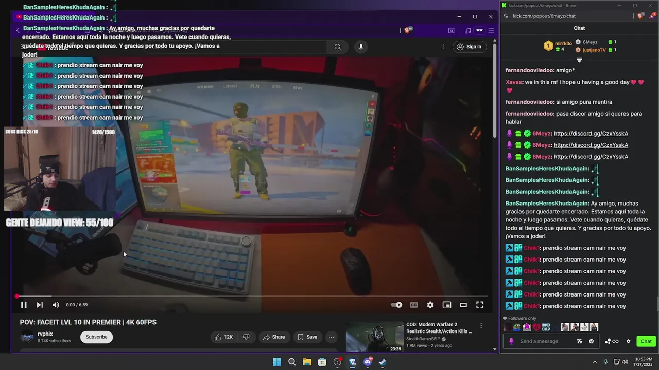Open Discord from the taskbar
Image resolution: width=659 pixels, height=370 pixels.
(x=368, y=362)
